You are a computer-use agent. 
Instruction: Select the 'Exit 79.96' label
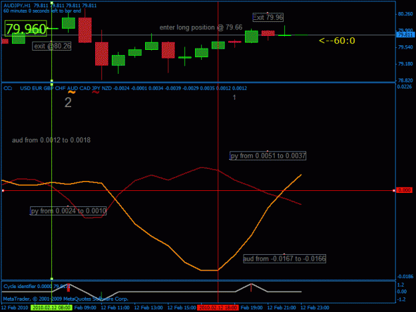pyautogui.click(x=268, y=17)
